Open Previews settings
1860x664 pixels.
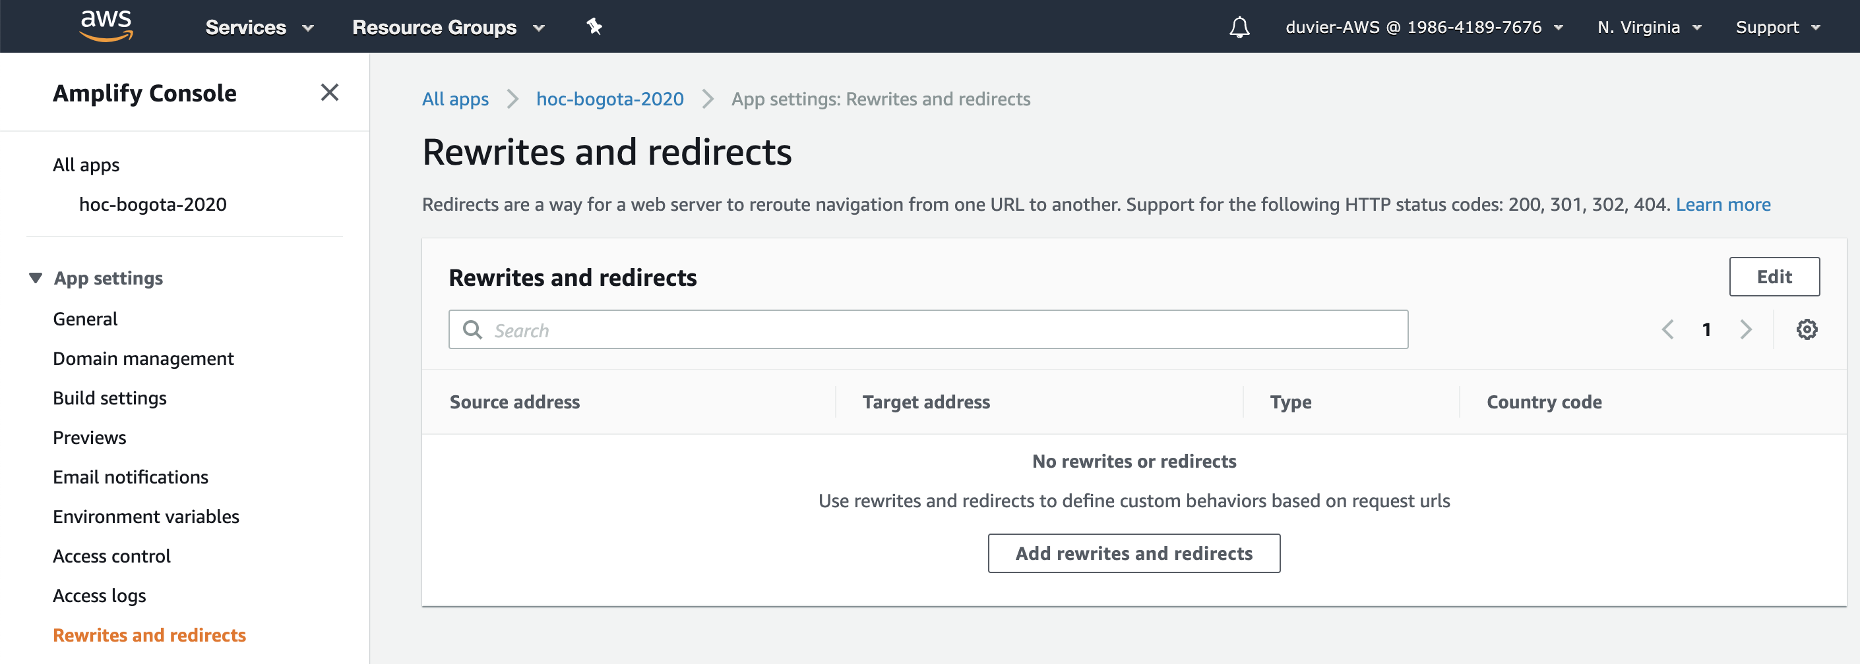pyautogui.click(x=90, y=438)
